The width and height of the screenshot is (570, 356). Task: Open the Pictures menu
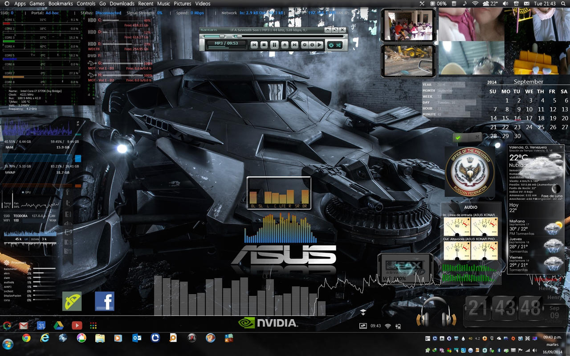(x=183, y=4)
